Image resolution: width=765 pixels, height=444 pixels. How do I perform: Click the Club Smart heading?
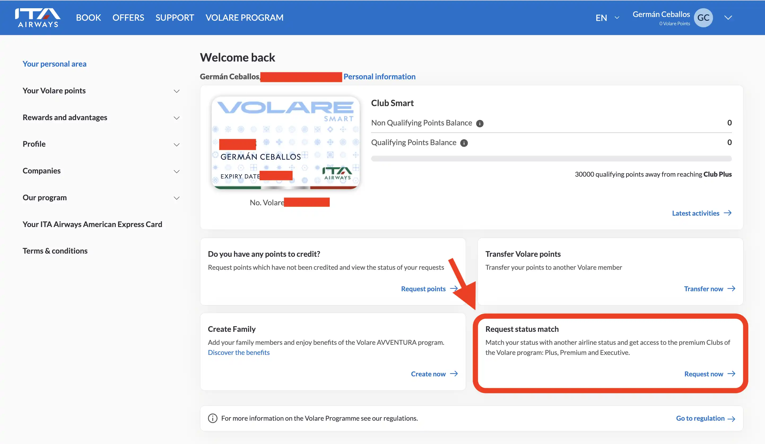392,103
